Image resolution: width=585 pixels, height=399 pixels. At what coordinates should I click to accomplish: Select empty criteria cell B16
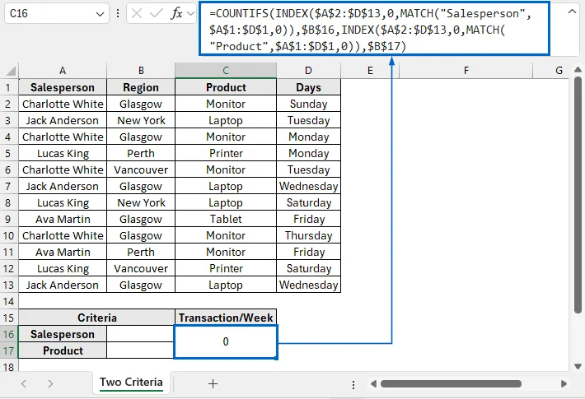point(141,334)
